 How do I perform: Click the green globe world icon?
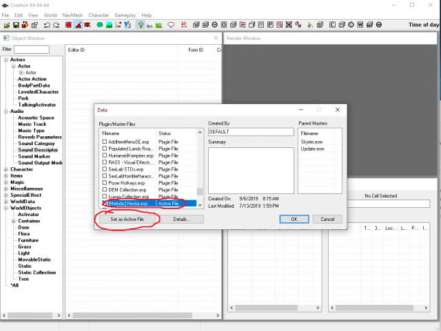99,25
